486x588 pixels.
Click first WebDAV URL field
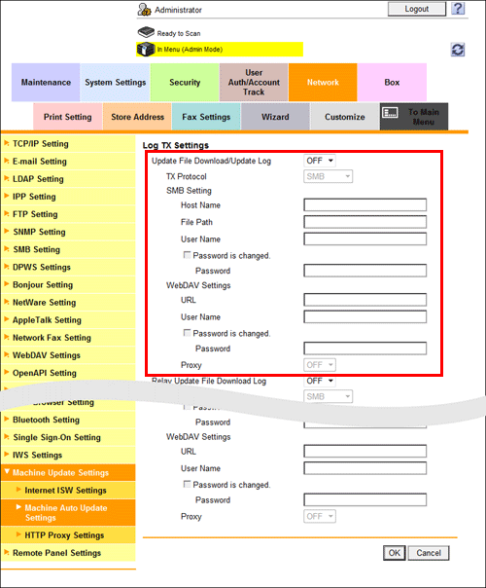[x=365, y=300]
